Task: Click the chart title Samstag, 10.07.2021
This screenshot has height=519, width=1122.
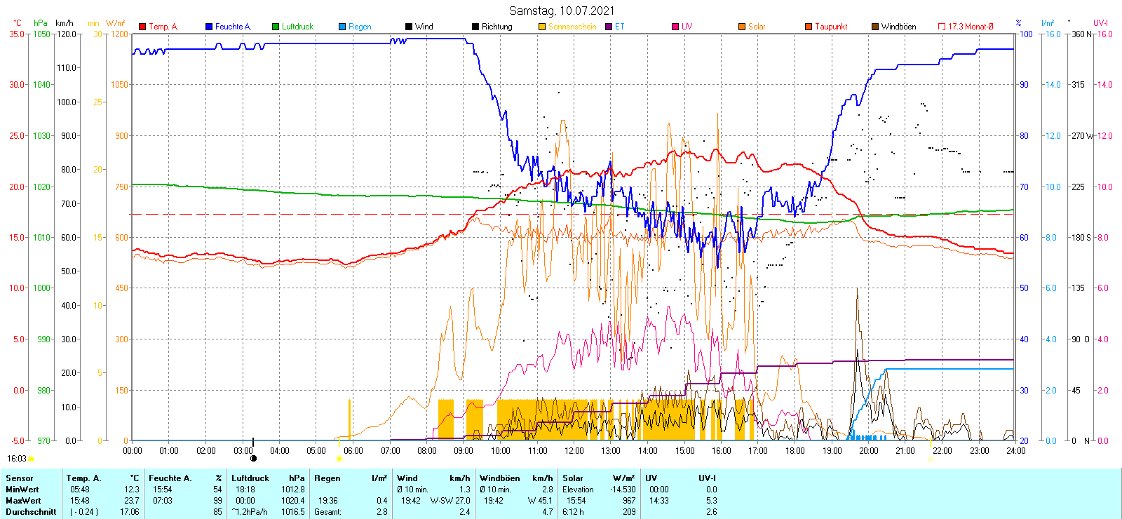Action: click(x=561, y=11)
